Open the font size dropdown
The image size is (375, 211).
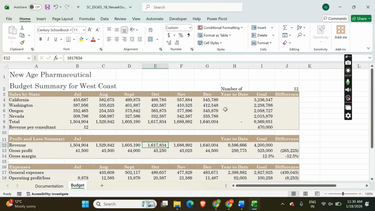(x=84, y=30)
